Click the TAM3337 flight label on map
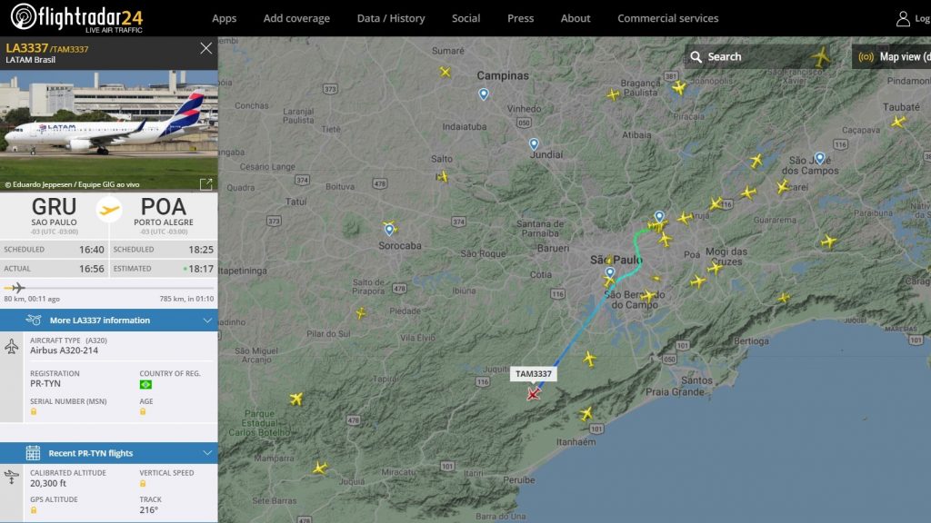Image resolution: width=931 pixels, height=523 pixels. (533, 373)
